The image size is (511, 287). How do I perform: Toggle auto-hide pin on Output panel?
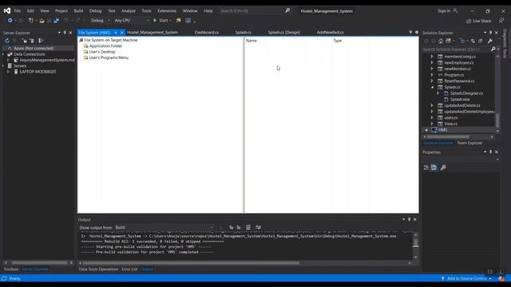(409, 219)
